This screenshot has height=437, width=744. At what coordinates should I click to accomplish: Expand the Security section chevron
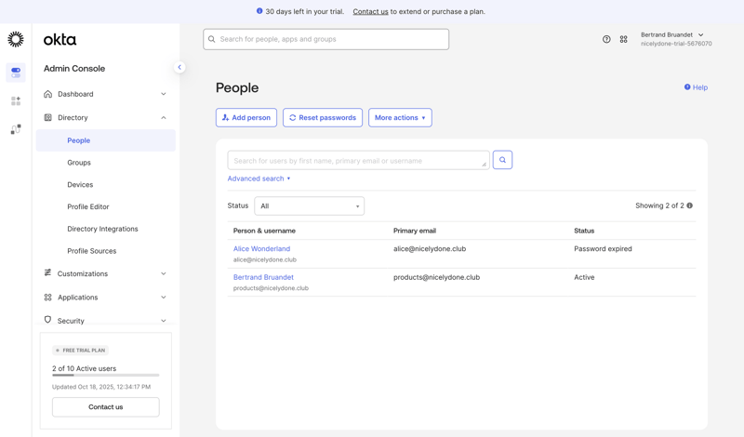(164, 321)
